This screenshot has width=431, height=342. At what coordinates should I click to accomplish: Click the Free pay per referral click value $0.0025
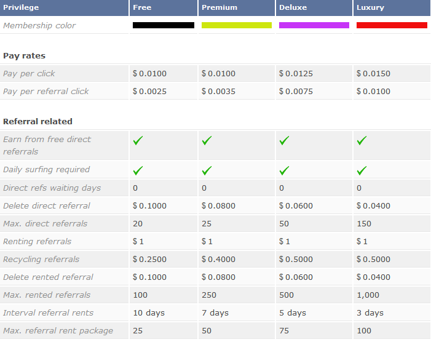(149, 92)
